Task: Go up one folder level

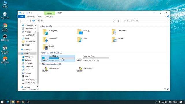Action: 30,21
